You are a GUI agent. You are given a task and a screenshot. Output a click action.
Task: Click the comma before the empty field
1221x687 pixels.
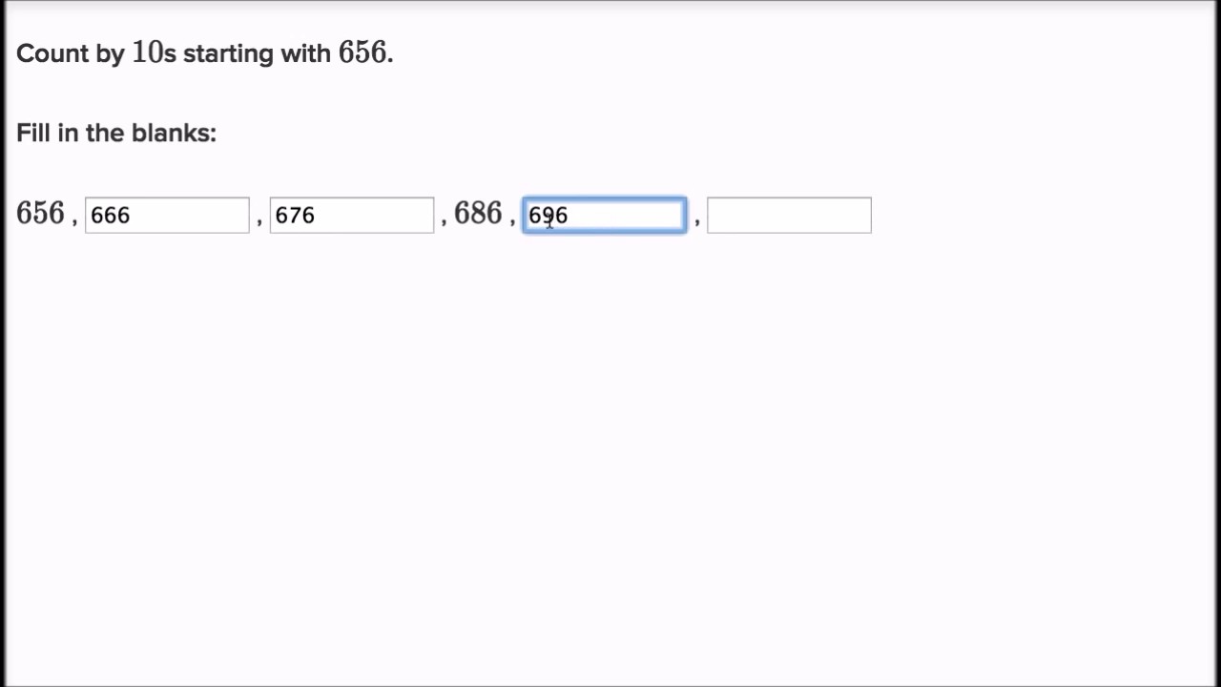coord(697,220)
